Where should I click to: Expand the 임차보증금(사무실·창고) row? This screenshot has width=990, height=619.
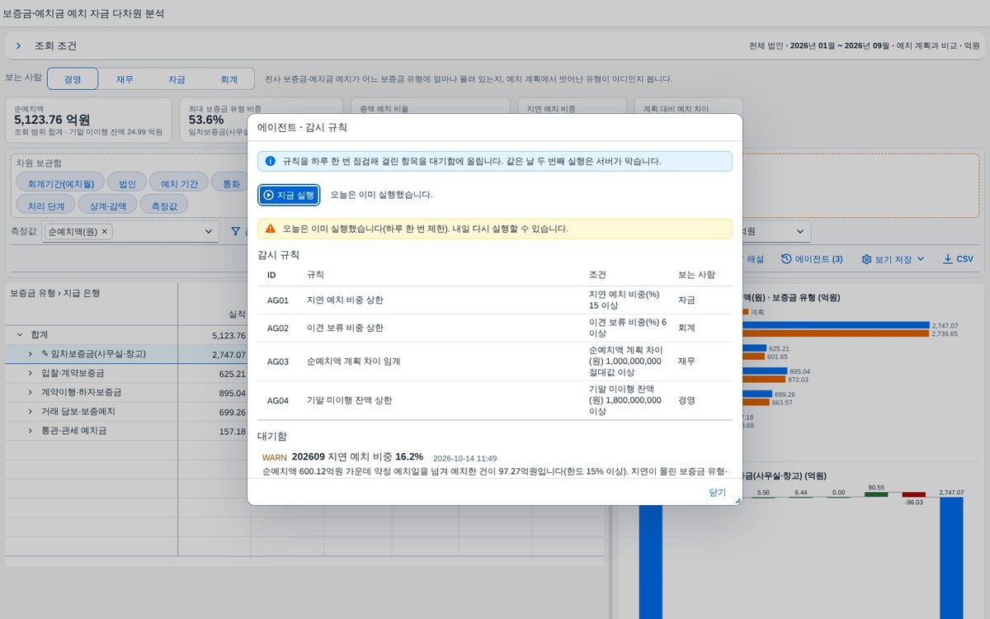coord(31,354)
